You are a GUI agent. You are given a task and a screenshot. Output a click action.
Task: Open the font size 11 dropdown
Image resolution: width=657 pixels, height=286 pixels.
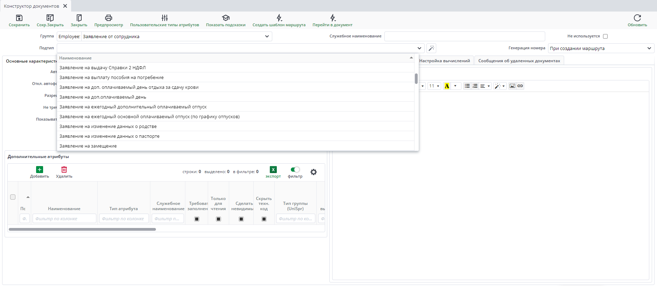(x=434, y=86)
